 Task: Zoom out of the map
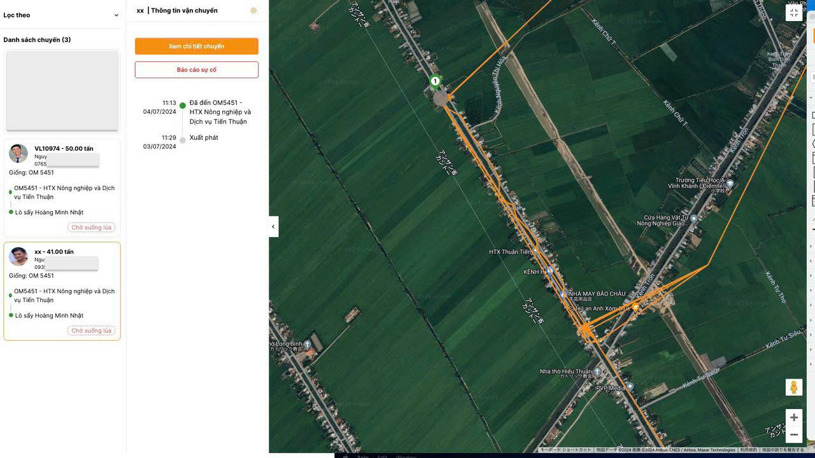[x=793, y=435]
